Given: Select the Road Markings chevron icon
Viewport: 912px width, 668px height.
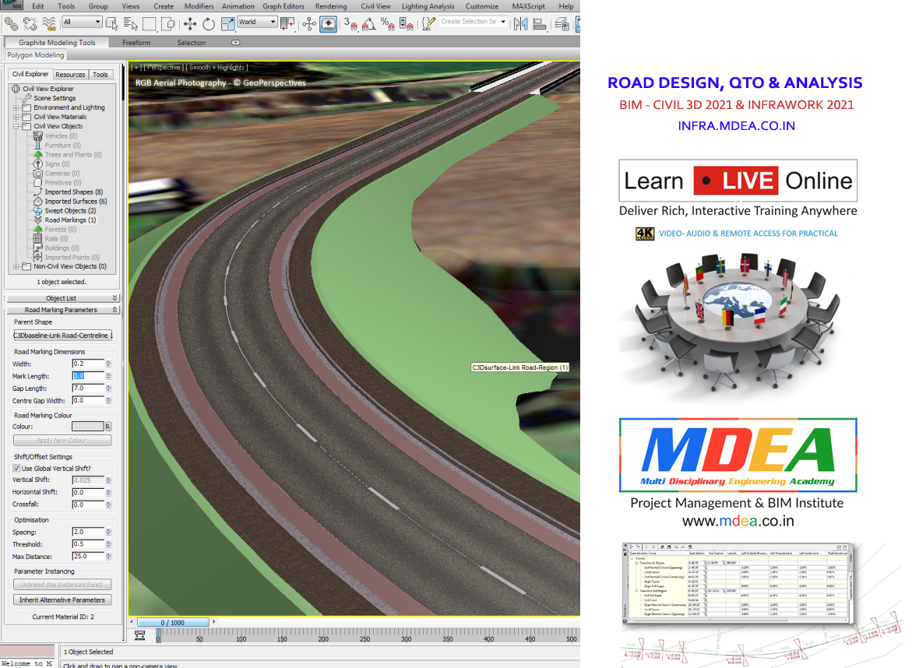Looking at the screenshot, I should click(x=38, y=220).
